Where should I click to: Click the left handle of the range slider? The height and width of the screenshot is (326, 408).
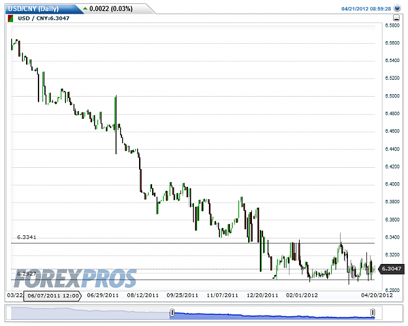coord(172,312)
